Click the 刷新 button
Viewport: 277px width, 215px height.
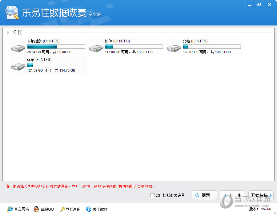[x=204, y=195]
